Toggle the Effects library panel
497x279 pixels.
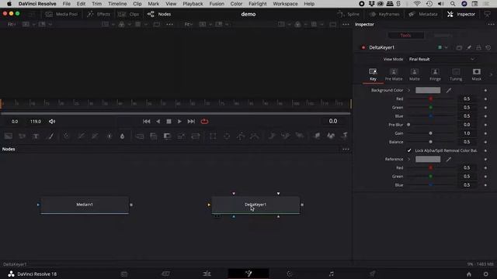pos(99,14)
